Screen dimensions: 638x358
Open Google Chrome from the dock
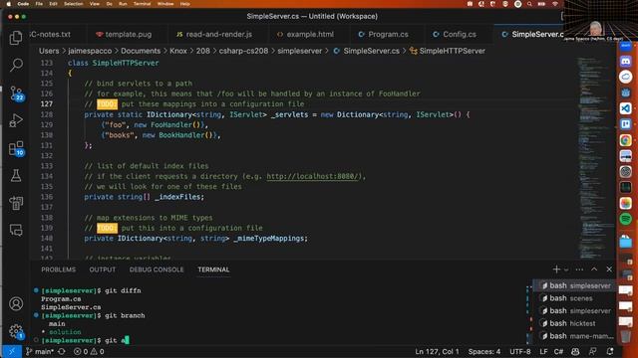click(x=625, y=140)
